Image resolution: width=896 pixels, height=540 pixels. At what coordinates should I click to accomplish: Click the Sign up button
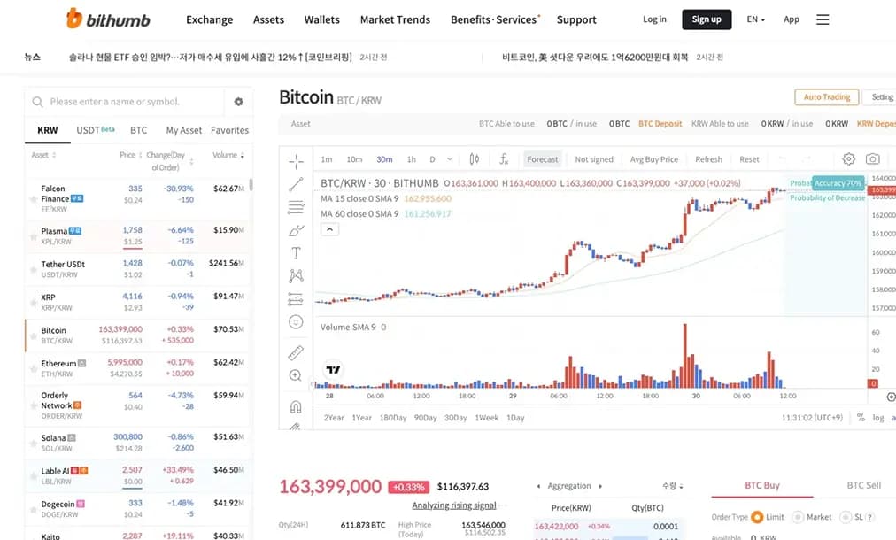[x=707, y=19]
